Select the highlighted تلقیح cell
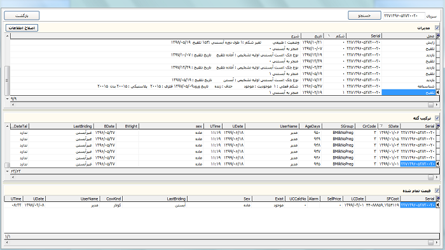 (409, 92)
